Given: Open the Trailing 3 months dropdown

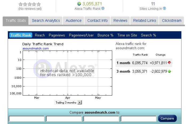Looking at the screenshot, I should 68,102.
